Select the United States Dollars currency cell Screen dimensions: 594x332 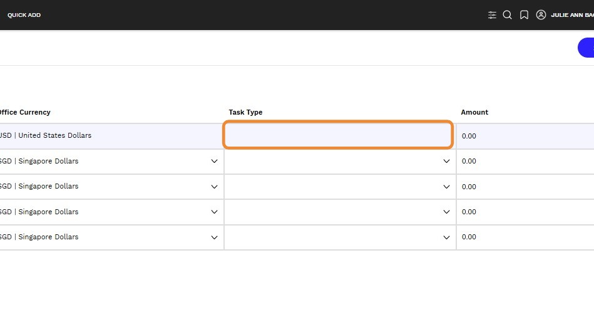coord(111,136)
